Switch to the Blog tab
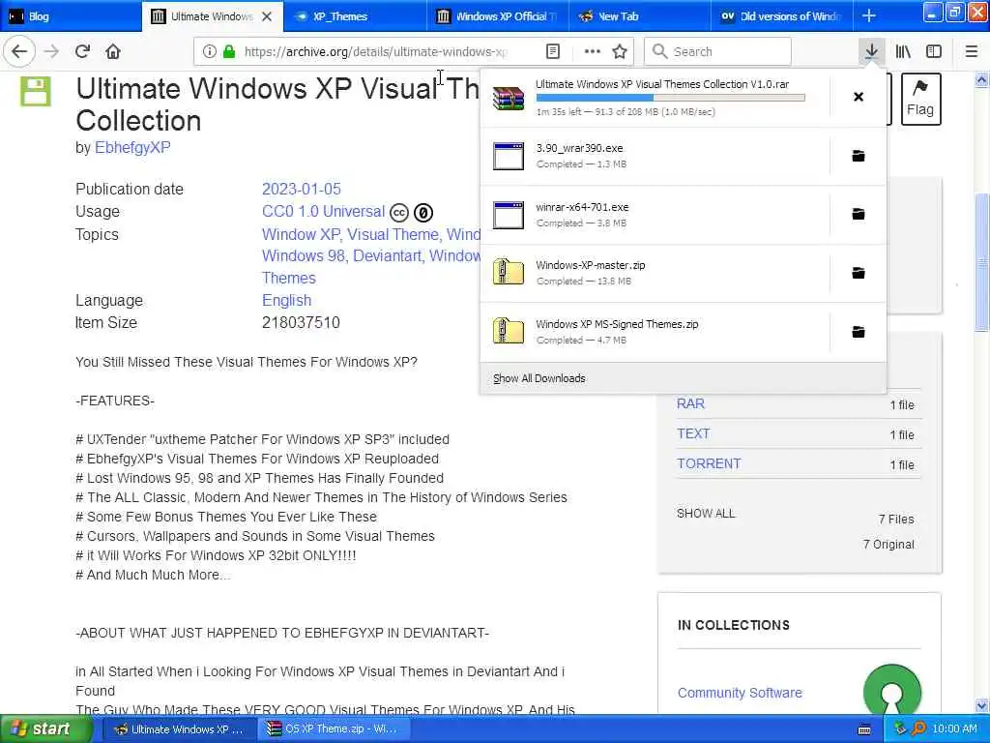This screenshot has height=743, width=990. pos(71,16)
